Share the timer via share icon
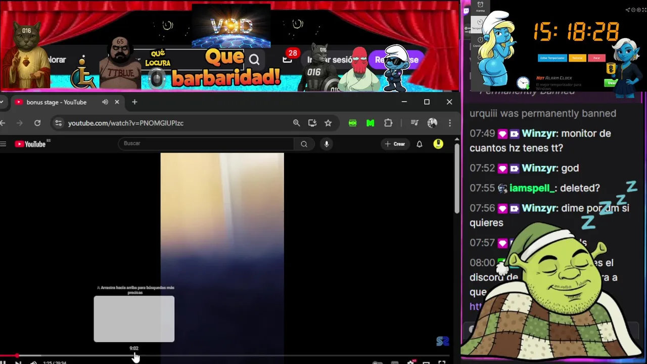The height and width of the screenshot is (364, 647). (628, 10)
